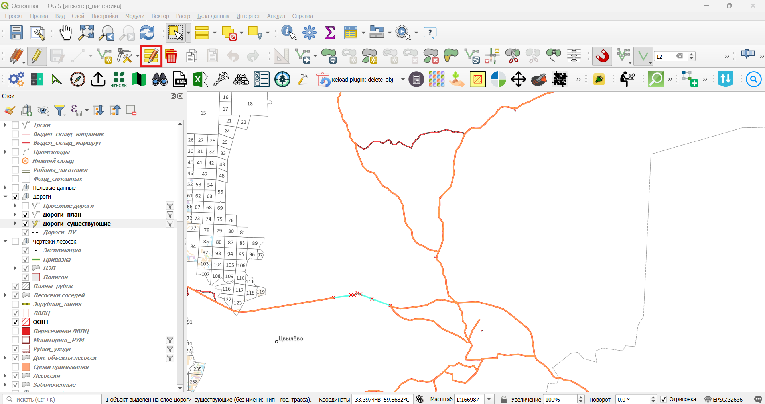Click the green magnifier search icon
Viewport: 765px width, 404px height.
click(655, 79)
